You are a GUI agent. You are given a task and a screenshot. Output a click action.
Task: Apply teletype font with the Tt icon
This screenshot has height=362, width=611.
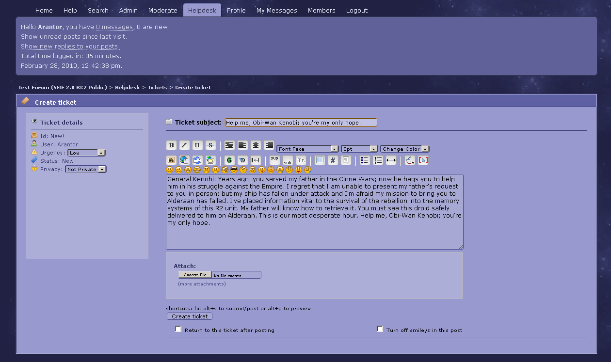click(x=301, y=160)
